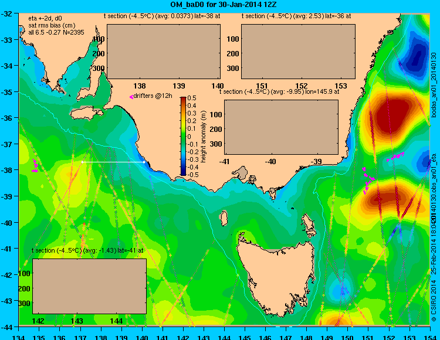Click the title "OM_baD0 for 30-Jan-2014 12Z"

[224, 5]
